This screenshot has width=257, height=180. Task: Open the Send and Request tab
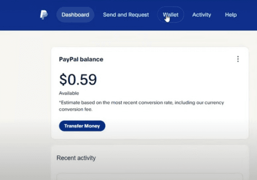(x=126, y=15)
